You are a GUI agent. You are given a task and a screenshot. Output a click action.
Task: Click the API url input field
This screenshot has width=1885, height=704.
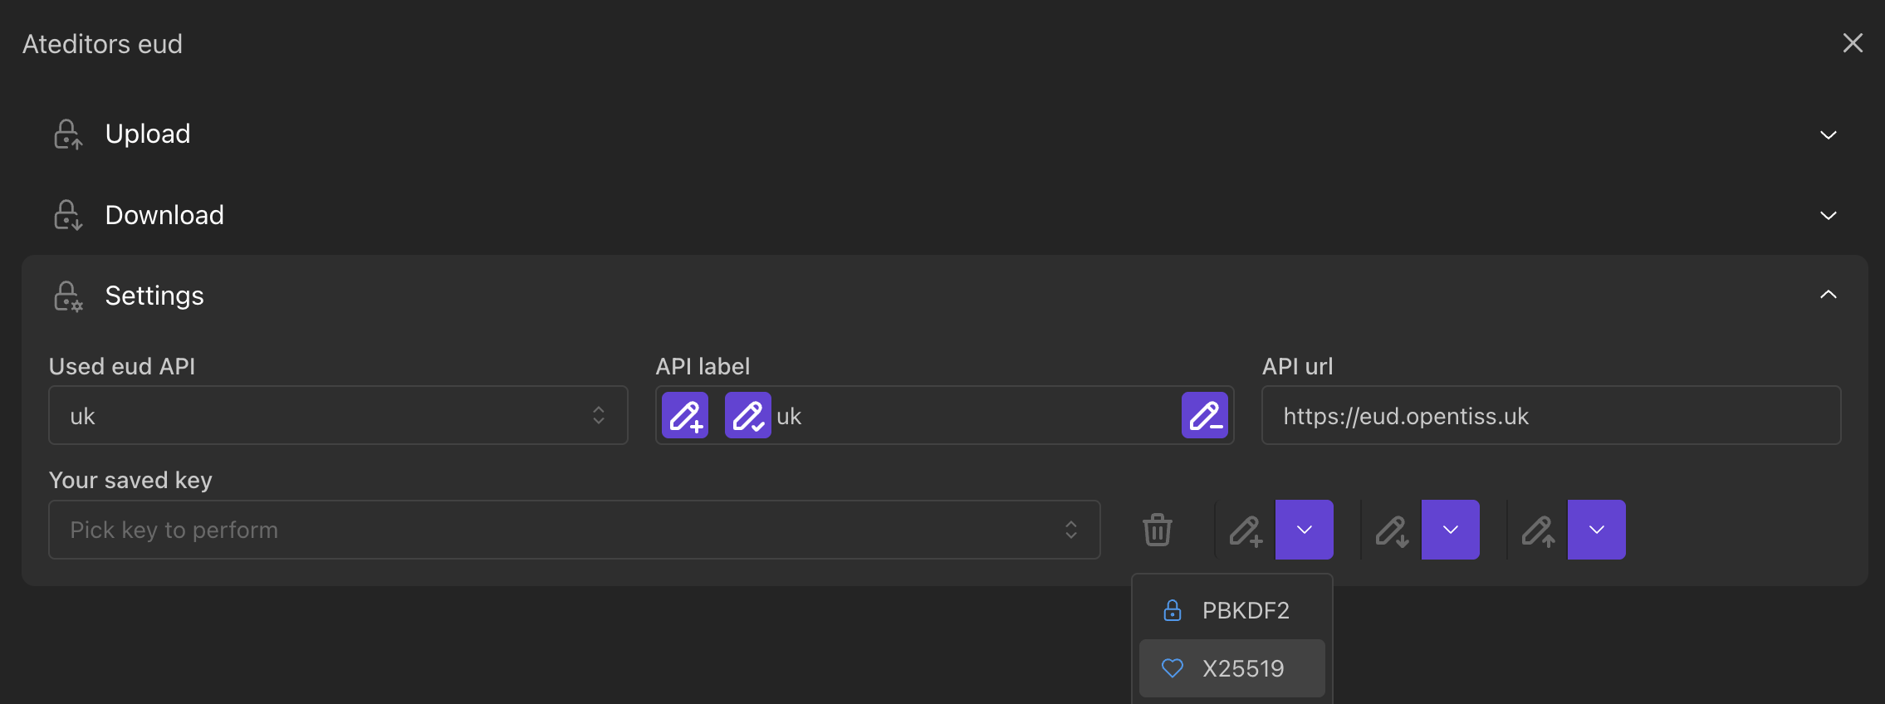pos(1550,415)
